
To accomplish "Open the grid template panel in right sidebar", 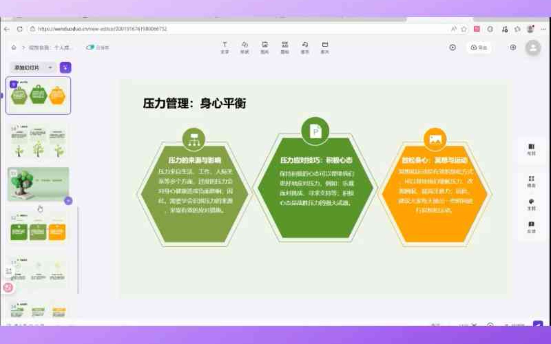I will pos(531,182).
